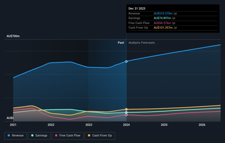Click the AU$510.570m revenue value

tap(163, 13)
